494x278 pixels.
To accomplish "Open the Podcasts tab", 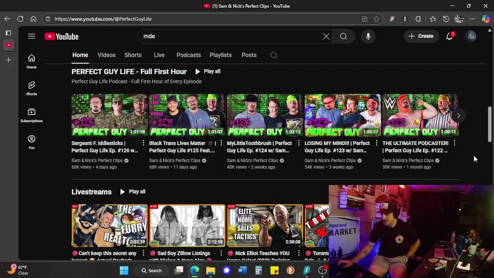I will pos(189,55).
